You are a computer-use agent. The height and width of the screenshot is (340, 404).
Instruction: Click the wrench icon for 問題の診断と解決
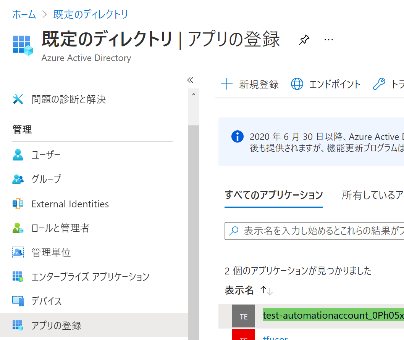coord(18,99)
